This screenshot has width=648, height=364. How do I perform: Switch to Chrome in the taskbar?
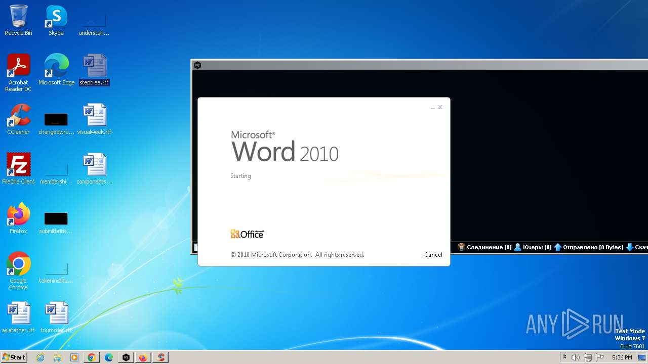(x=92, y=357)
